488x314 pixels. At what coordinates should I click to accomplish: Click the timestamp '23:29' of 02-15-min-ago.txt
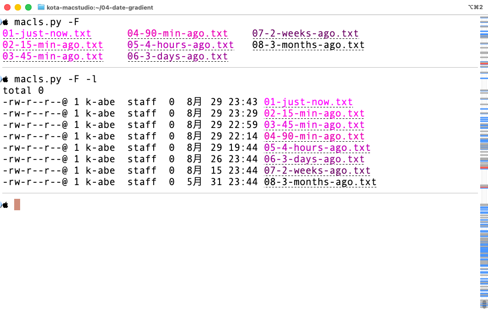point(243,114)
